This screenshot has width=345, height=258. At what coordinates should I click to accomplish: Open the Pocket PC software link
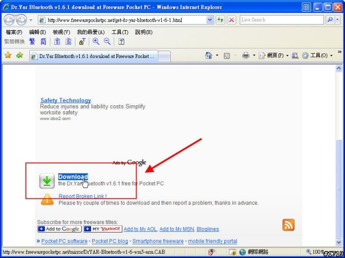tap(64, 241)
